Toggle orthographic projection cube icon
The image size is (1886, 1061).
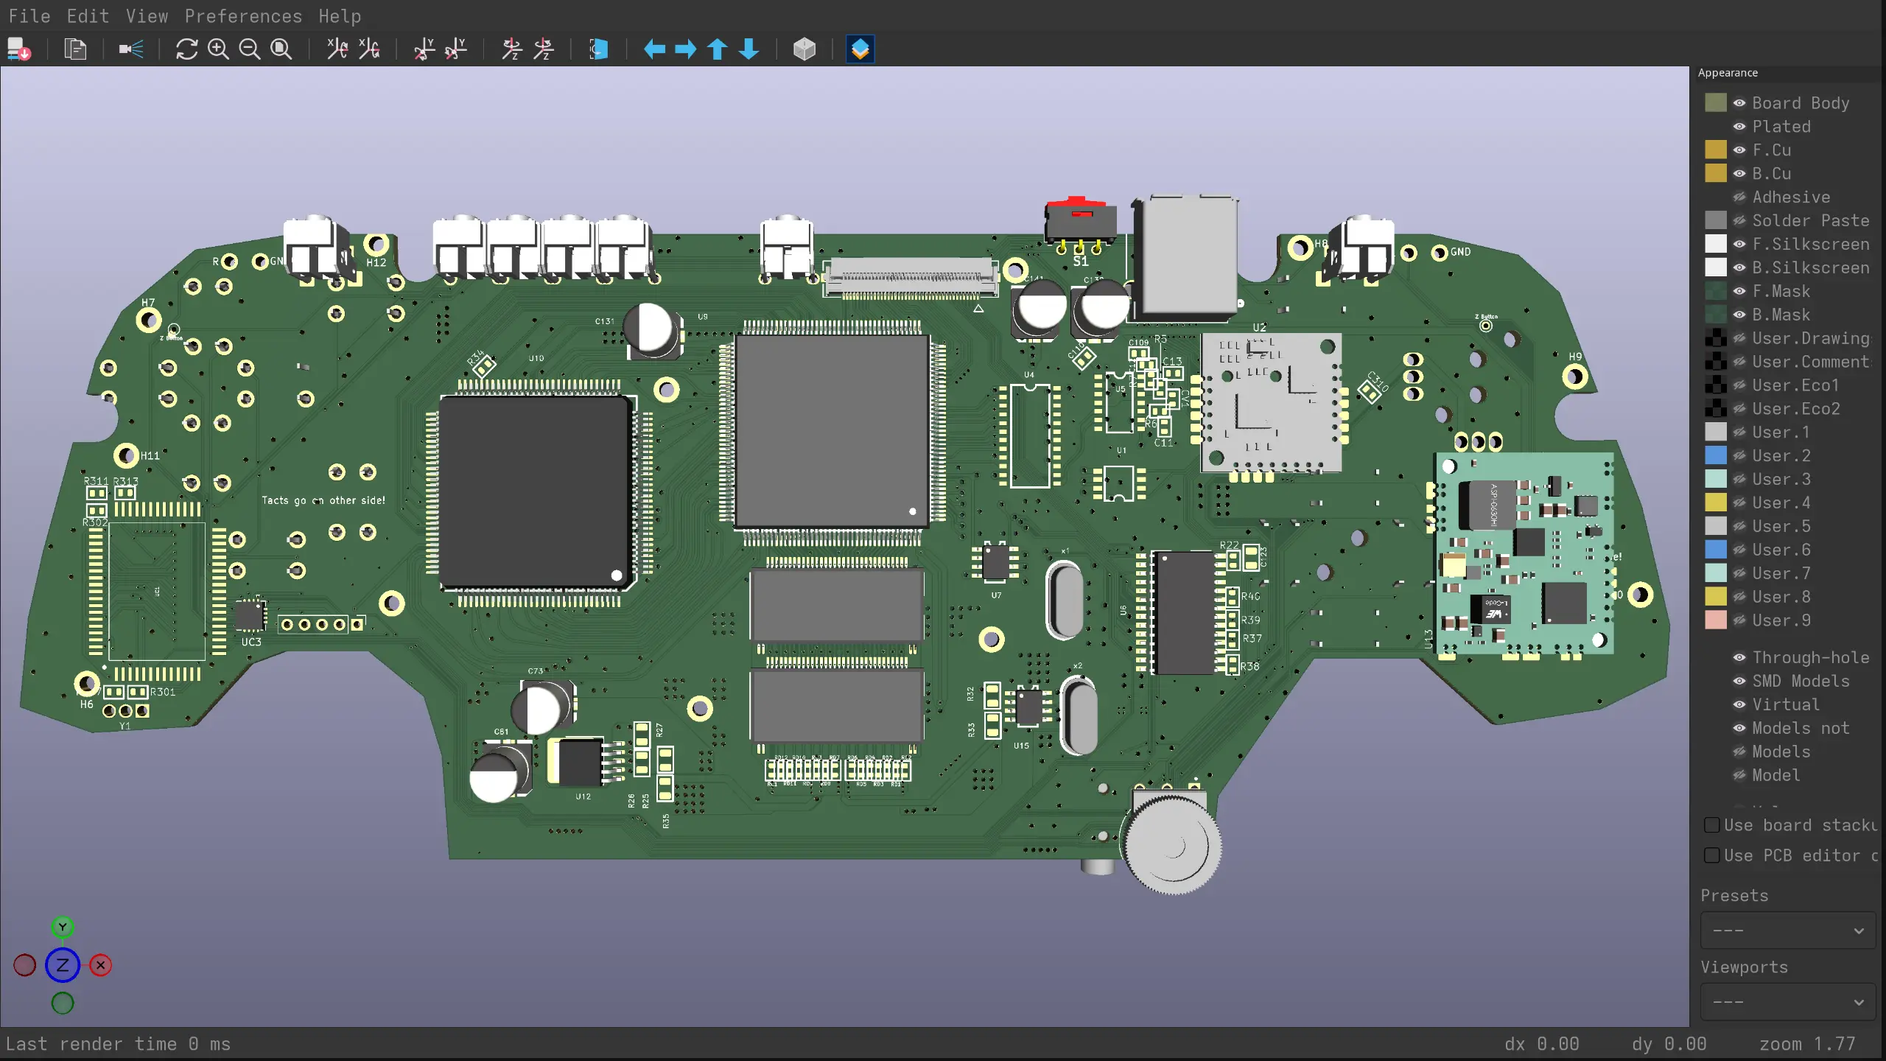(x=804, y=49)
